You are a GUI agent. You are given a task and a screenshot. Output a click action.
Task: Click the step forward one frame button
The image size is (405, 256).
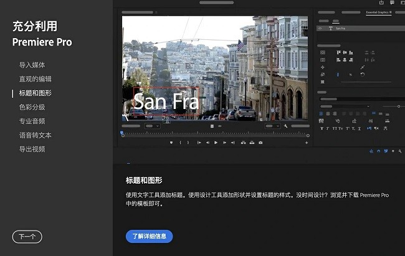[x=224, y=143]
